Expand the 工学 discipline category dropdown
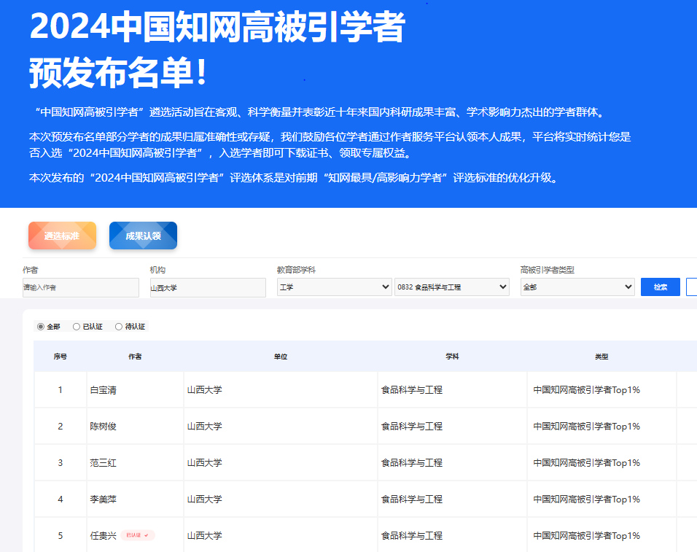 click(x=334, y=287)
